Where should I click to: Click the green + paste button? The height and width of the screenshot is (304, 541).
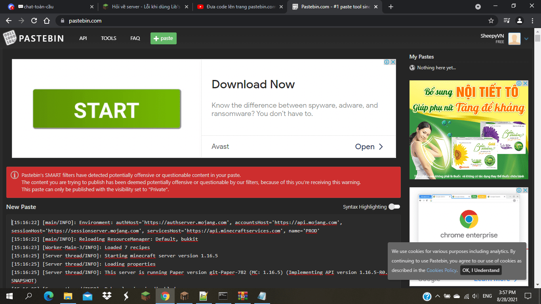coord(164,38)
